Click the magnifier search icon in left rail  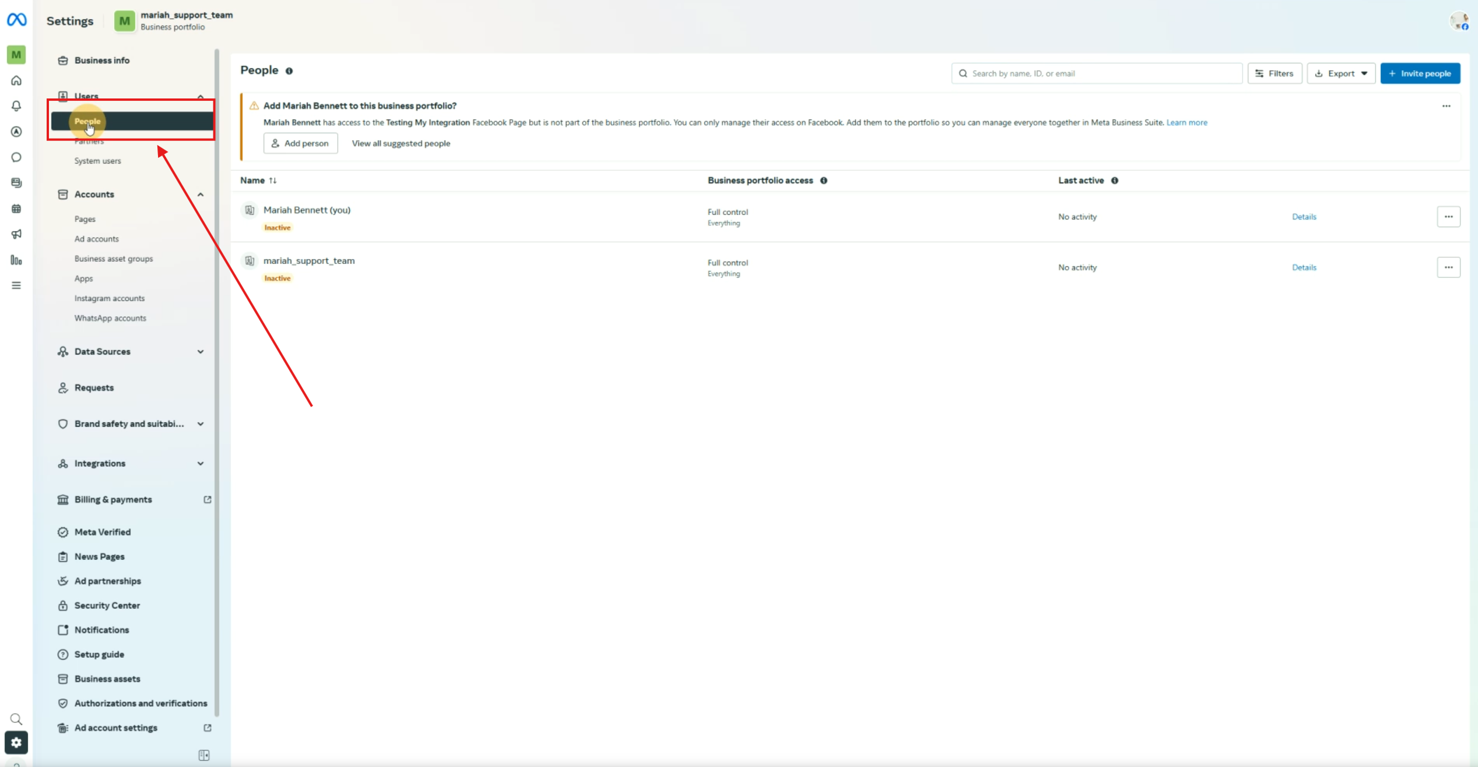coord(16,719)
